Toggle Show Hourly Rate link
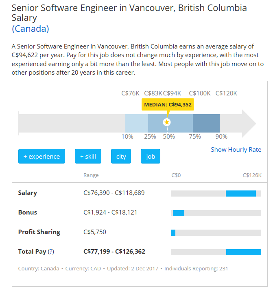Viewport: 273px width, 292px height. coord(236,150)
